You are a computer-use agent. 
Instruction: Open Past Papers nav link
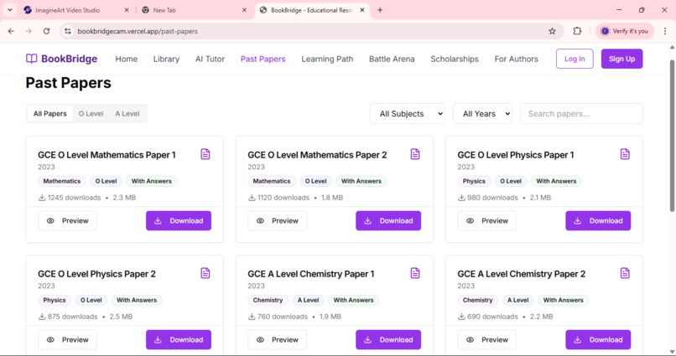[x=263, y=59]
